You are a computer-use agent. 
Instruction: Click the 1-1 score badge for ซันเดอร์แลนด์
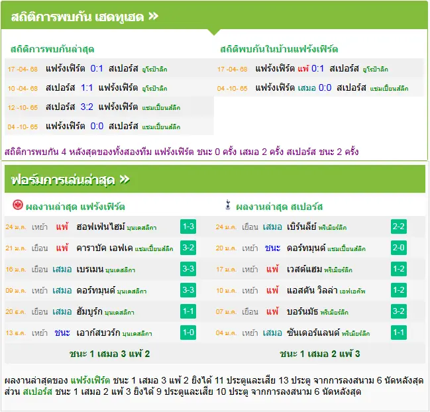tap(399, 333)
